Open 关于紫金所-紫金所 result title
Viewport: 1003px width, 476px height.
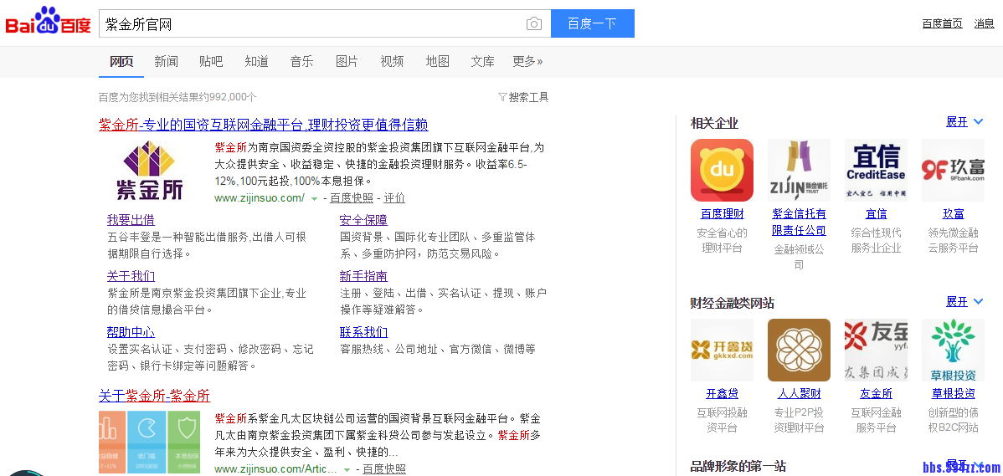[x=154, y=396]
